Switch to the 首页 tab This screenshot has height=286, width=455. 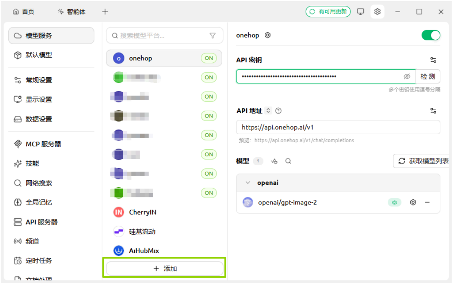[x=23, y=12]
